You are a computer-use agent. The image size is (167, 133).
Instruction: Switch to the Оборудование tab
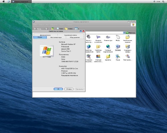click(75, 38)
